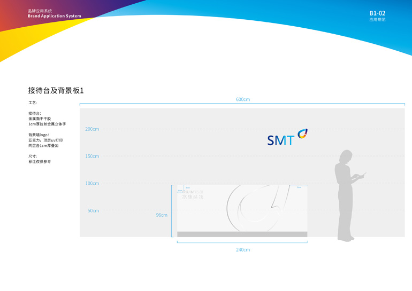
Task: Click the '标注仅供参考' text line
Action: click(40, 162)
